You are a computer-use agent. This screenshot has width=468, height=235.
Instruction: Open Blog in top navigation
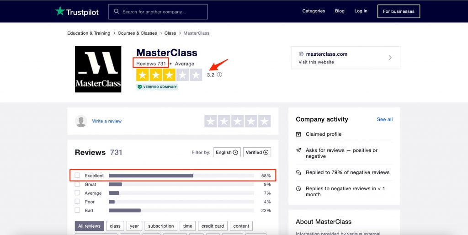pos(340,11)
